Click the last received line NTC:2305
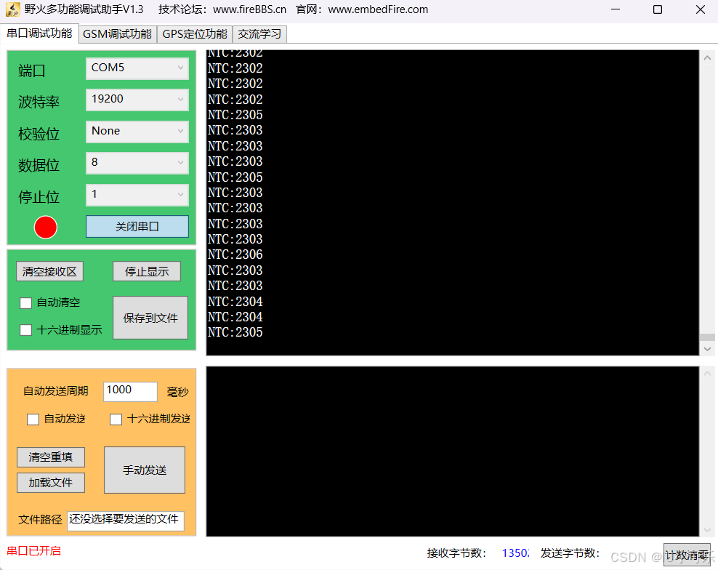The height and width of the screenshot is (570, 718). point(235,332)
